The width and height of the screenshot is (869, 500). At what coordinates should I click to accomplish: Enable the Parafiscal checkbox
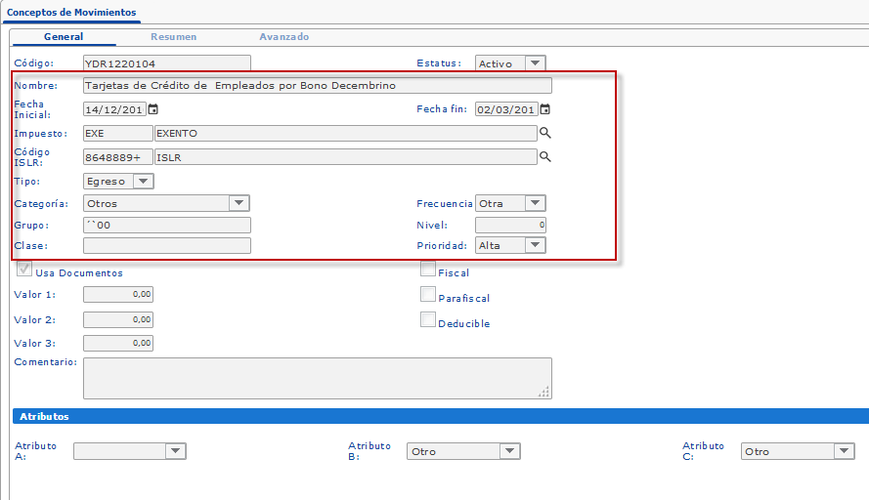[428, 294]
